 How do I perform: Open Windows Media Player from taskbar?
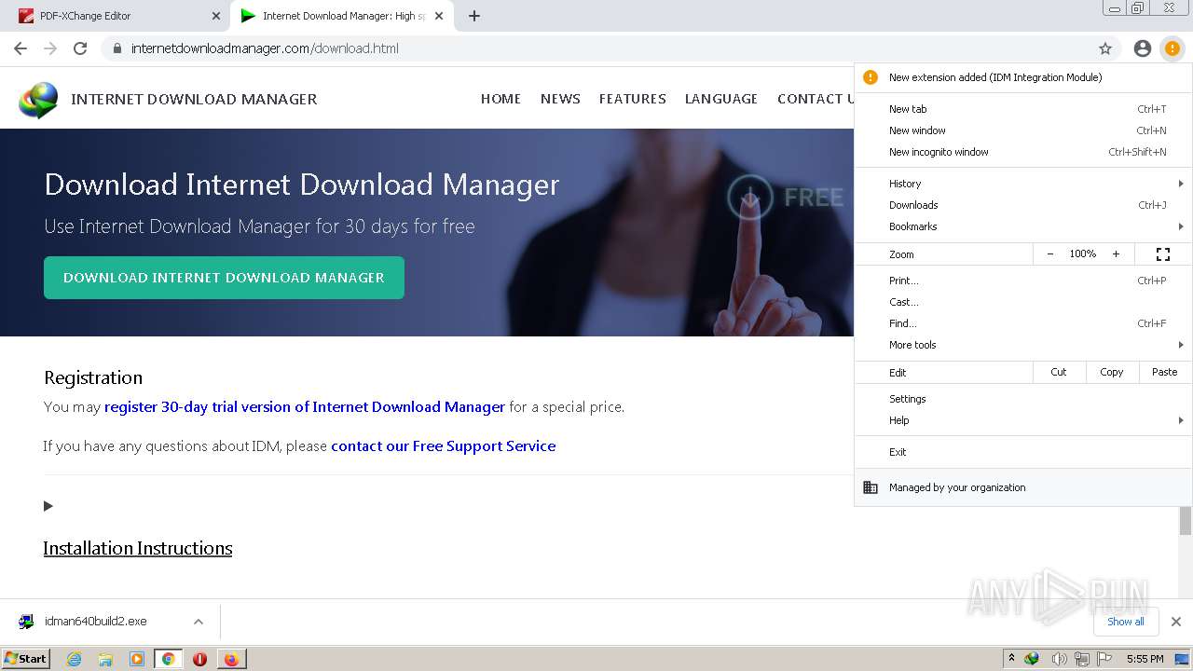tap(137, 659)
